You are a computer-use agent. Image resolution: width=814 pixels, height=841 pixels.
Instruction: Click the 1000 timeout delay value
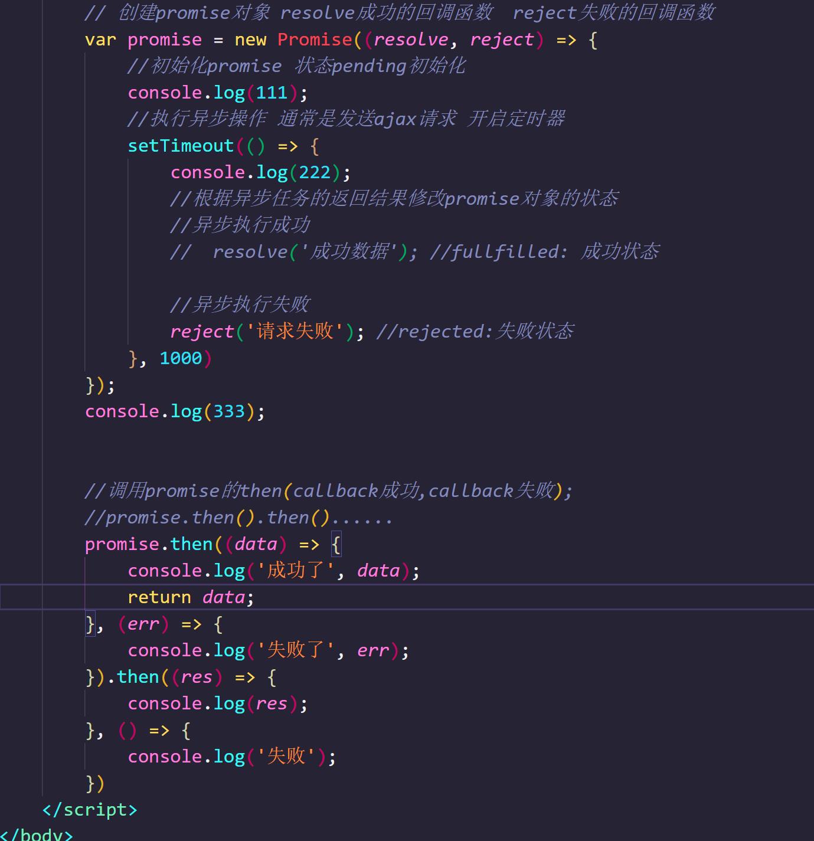point(181,358)
